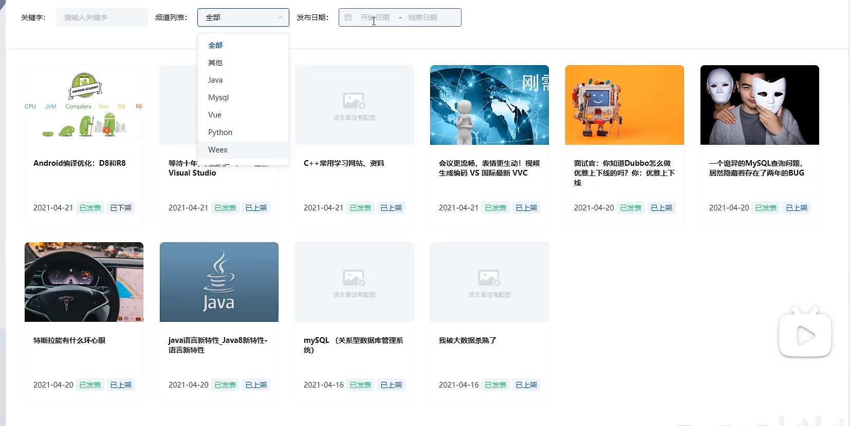Click the 已上架 tag on the Visual Studio card

(x=256, y=208)
